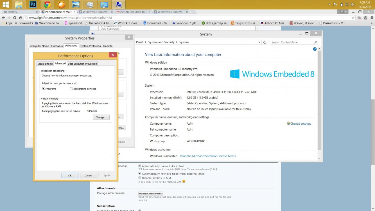
Task: Switch to Chrome taskbar icon
Action: click(x=47, y=5)
